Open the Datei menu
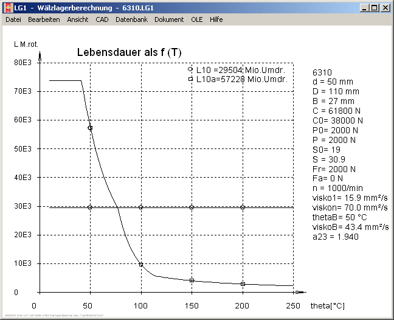Image resolution: width=394 pixels, height=320 pixels. [x=13, y=19]
